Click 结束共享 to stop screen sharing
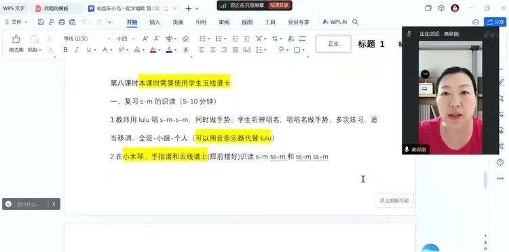The image size is (509, 252). [279, 5]
